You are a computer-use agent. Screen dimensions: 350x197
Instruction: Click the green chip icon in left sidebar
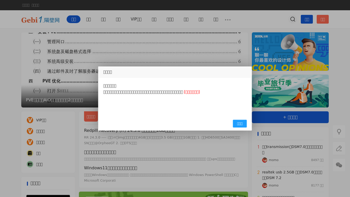pos(30,164)
